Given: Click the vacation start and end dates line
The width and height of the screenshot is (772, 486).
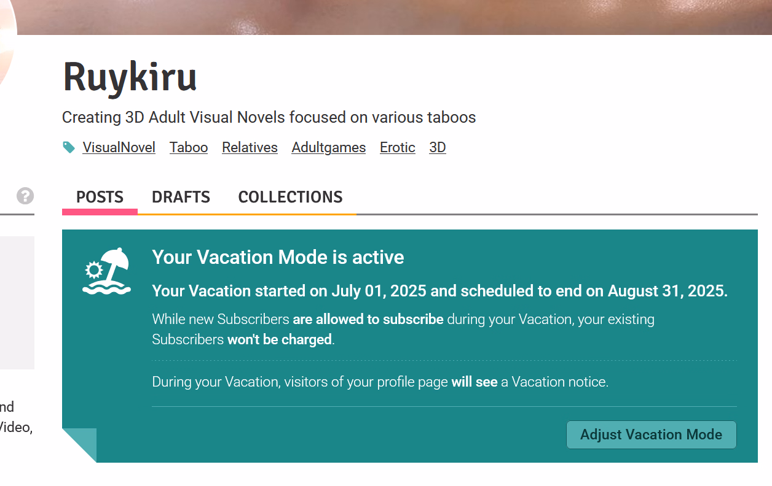Looking at the screenshot, I should click(x=439, y=291).
